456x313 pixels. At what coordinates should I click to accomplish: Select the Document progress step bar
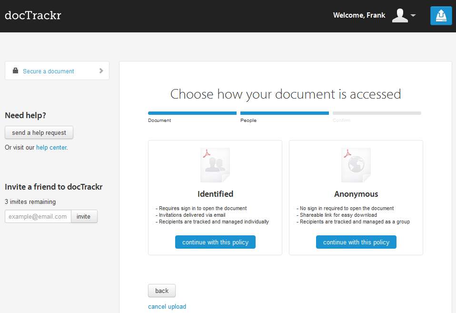[x=192, y=113]
